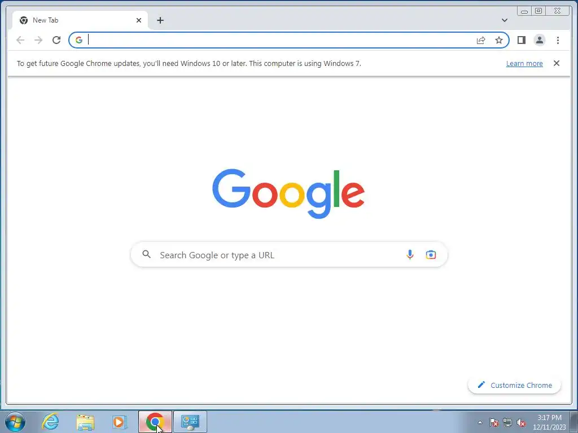The image size is (578, 433).
Task: Click the Chrome taskbar button
Action: 155,422
